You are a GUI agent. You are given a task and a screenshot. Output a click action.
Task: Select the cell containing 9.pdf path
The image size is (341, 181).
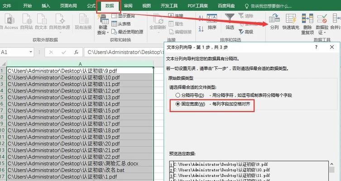coord(80,71)
